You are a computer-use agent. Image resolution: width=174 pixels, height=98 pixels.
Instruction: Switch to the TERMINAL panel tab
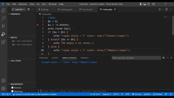point(85,58)
